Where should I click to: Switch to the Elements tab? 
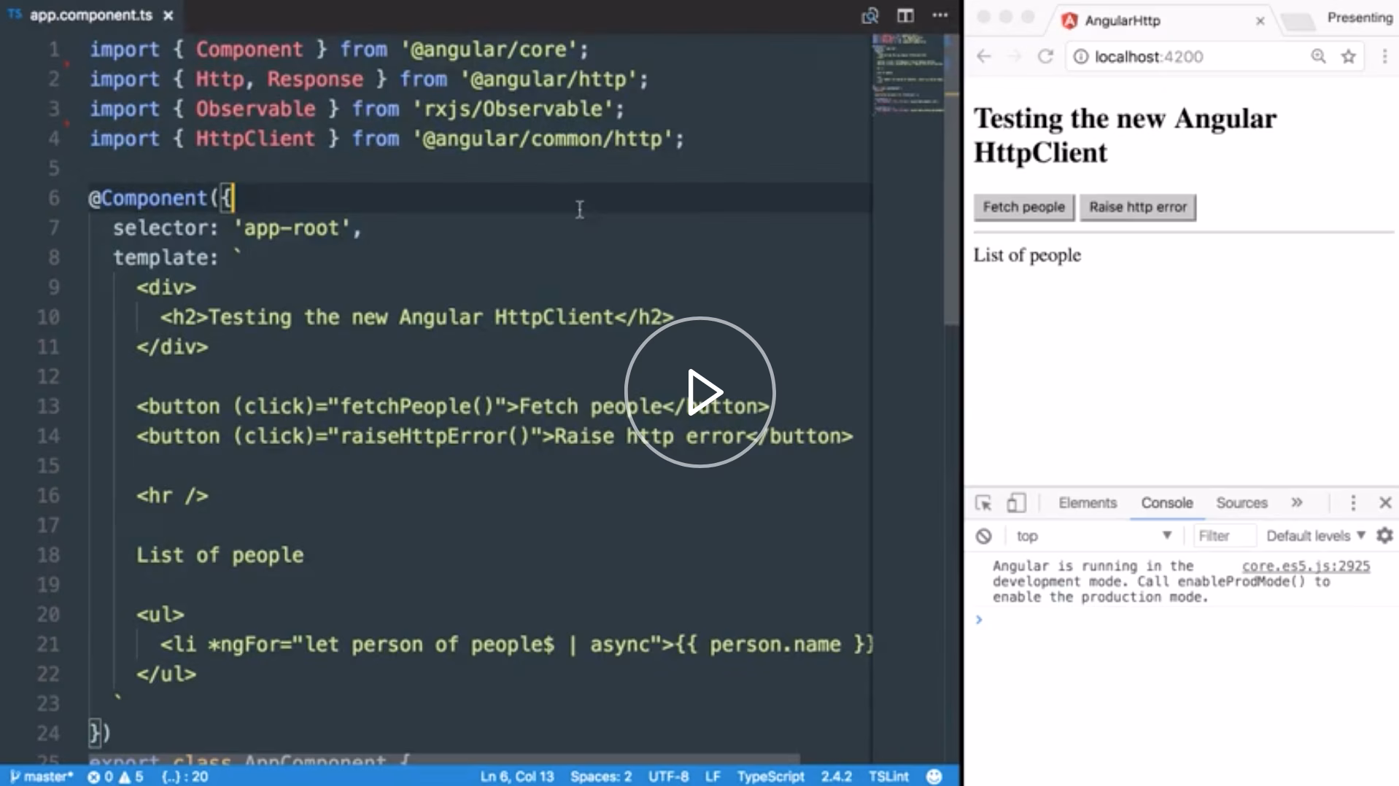pos(1088,503)
